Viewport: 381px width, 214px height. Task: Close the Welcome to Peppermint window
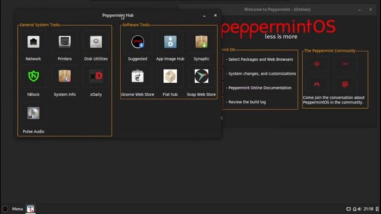point(370,10)
